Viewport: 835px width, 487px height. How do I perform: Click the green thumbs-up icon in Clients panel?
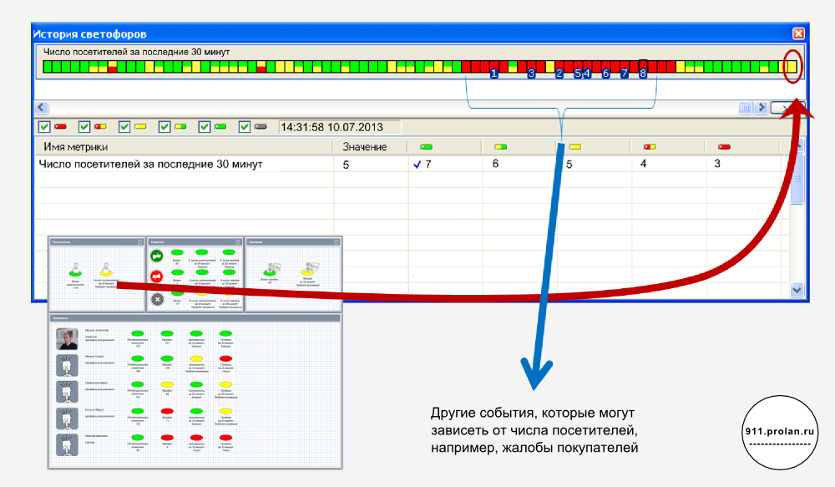pos(157,256)
